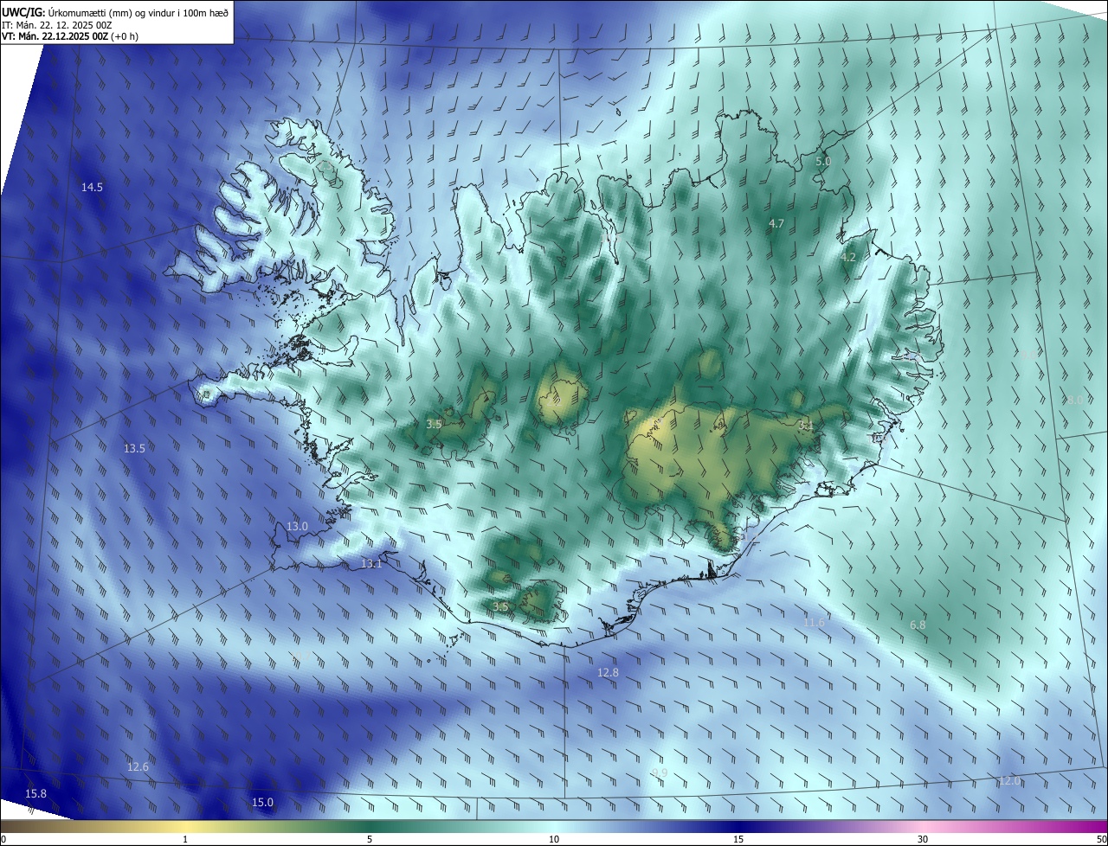Click the 5.0 map value label
1108x846 pixels.
point(823,162)
